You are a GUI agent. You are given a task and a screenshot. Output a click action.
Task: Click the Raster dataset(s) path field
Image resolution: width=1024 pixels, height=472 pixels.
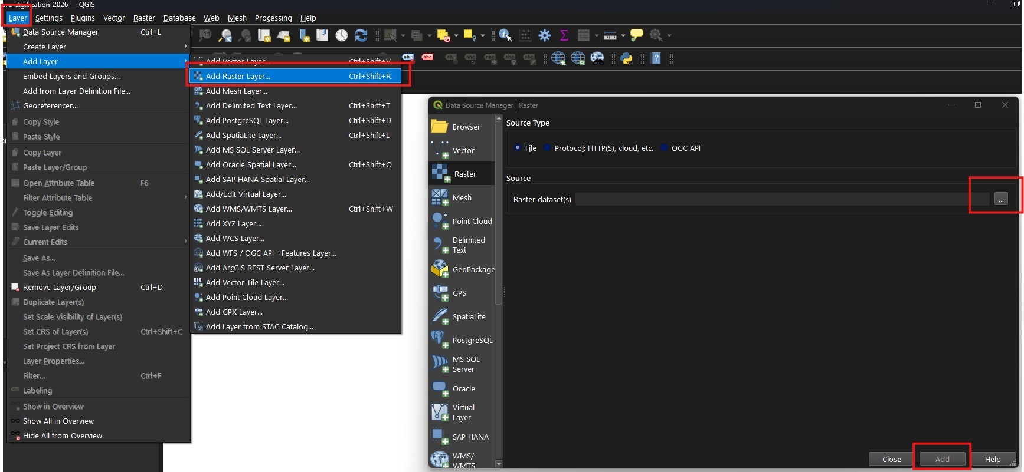(781, 199)
